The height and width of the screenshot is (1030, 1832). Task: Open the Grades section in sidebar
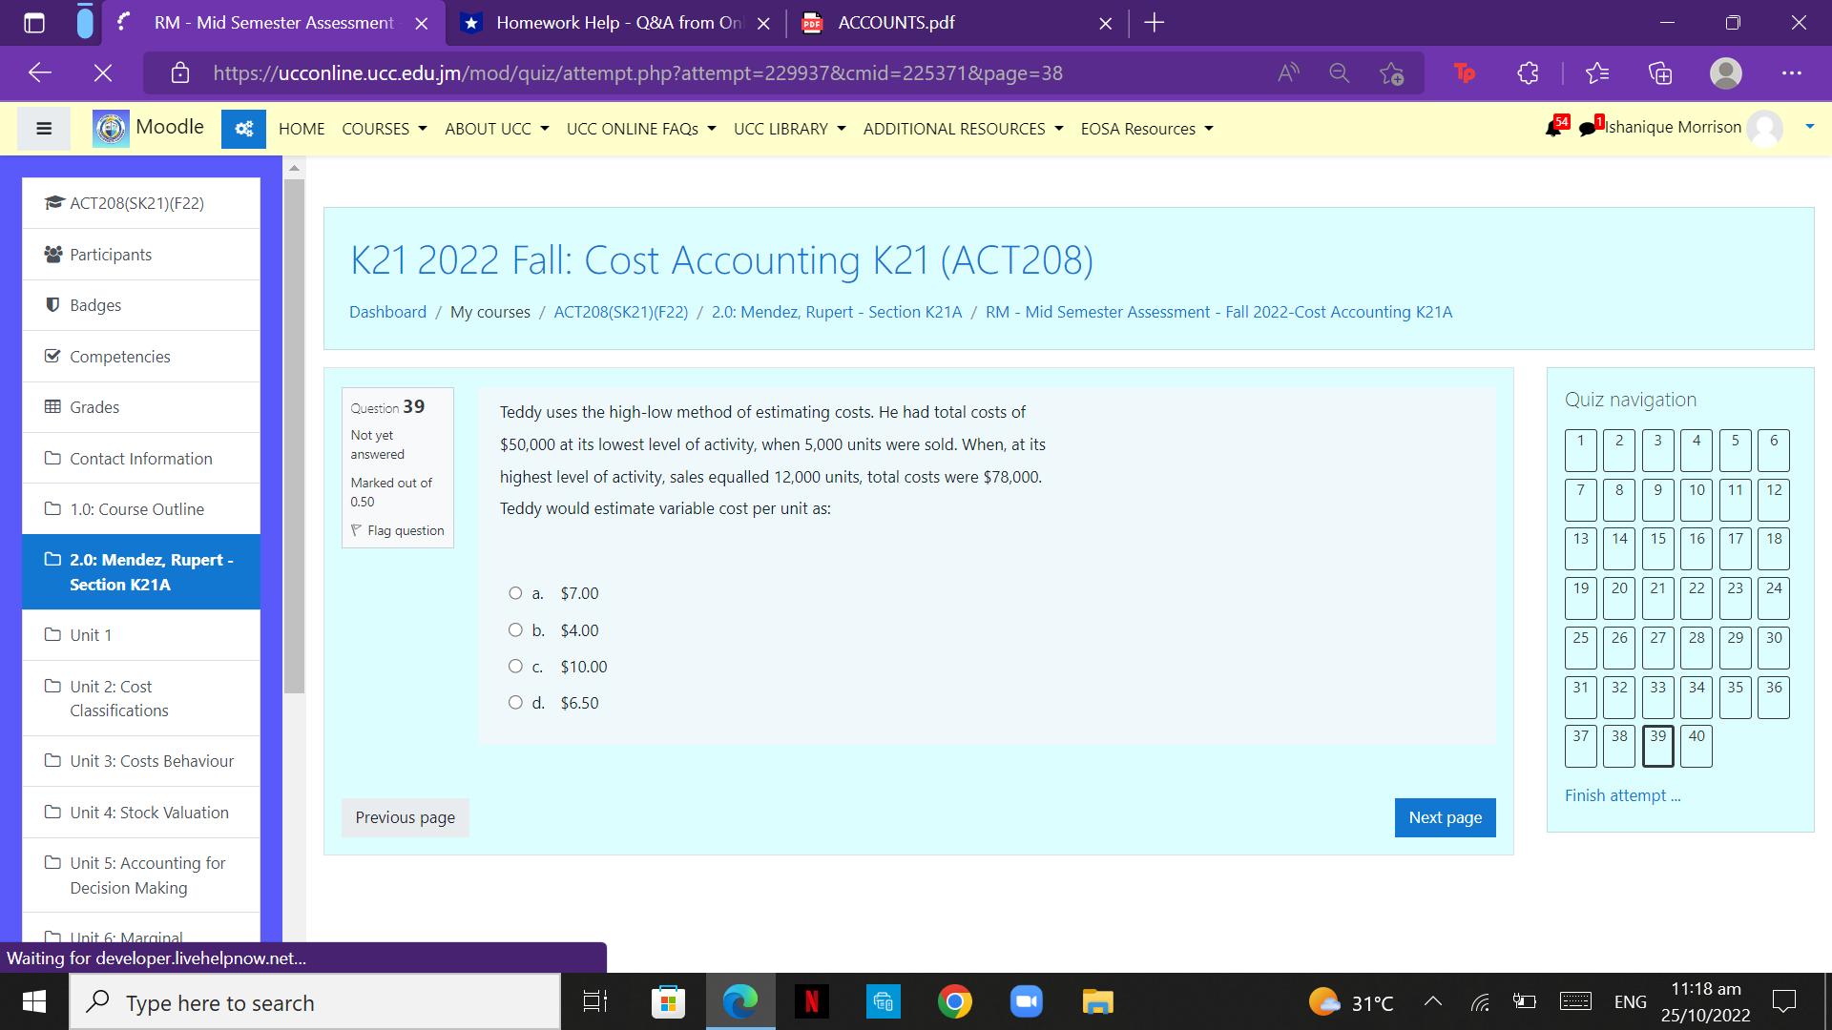[x=94, y=406]
